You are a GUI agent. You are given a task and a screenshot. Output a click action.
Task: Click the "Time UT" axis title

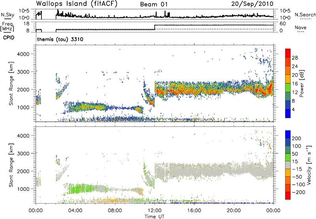coord(154,217)
